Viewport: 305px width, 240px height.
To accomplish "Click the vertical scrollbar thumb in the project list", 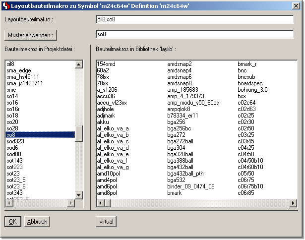I will (x=78, y=133).
